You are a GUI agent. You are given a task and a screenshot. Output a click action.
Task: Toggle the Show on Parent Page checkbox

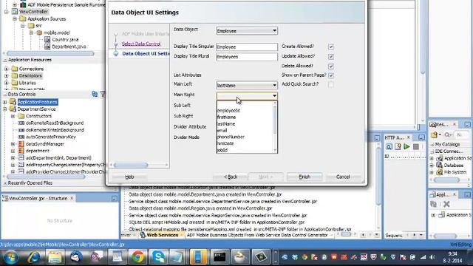(x=331, y=75)
